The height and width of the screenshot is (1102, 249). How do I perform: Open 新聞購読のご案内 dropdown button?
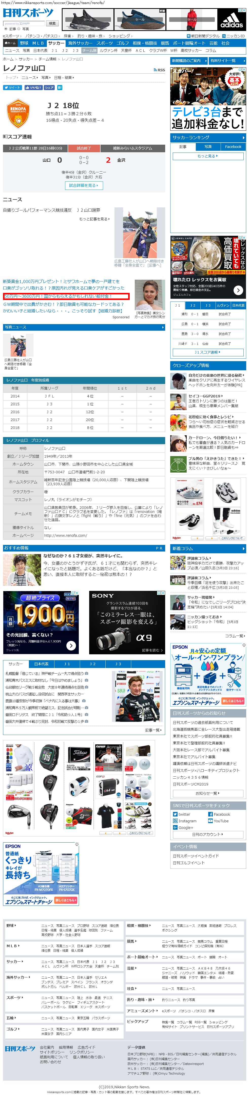(x=189, y=61)
